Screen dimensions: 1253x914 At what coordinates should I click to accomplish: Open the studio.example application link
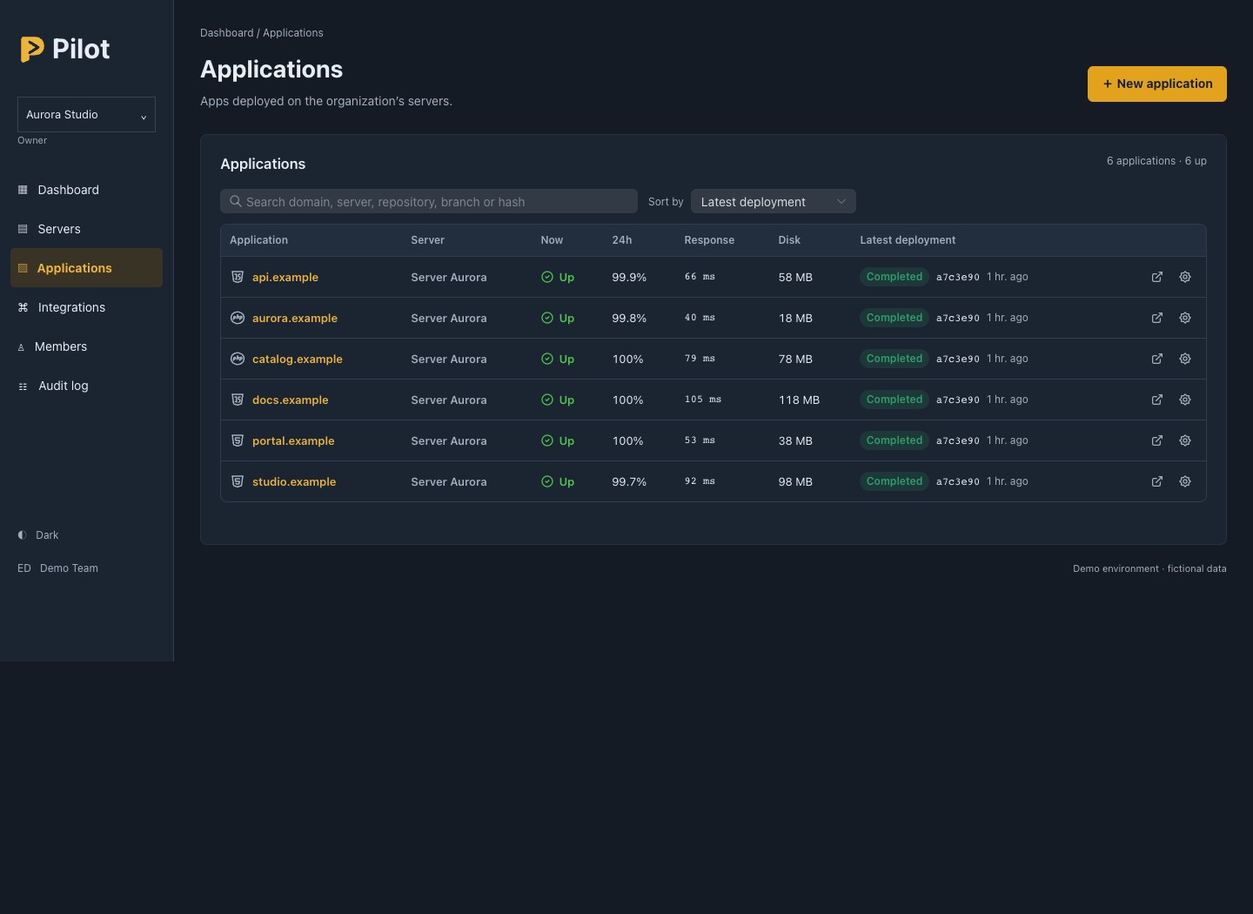coord(294,481)
